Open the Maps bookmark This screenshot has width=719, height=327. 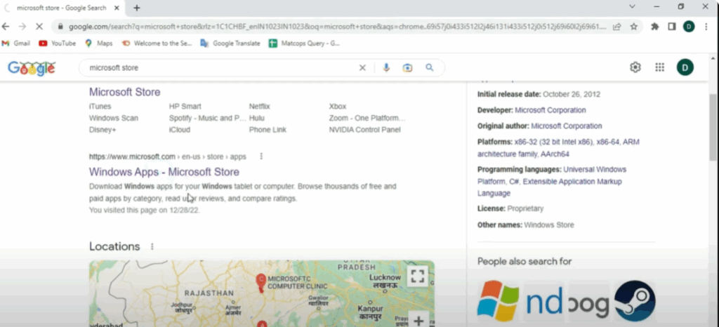pos(98,44)
